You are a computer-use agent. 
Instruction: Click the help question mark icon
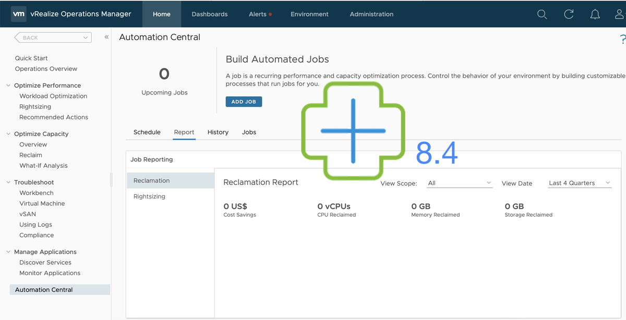(x=622, y=40)
